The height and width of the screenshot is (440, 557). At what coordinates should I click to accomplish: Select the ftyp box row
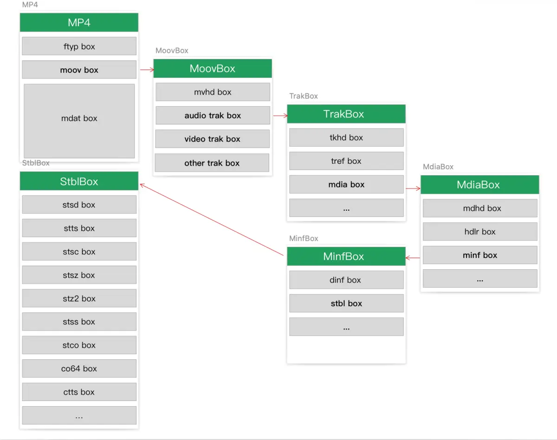(x=79, y=46)
